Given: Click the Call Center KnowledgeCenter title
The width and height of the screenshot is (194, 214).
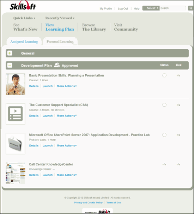Looking at the screenshot, I should pos(51,164).
